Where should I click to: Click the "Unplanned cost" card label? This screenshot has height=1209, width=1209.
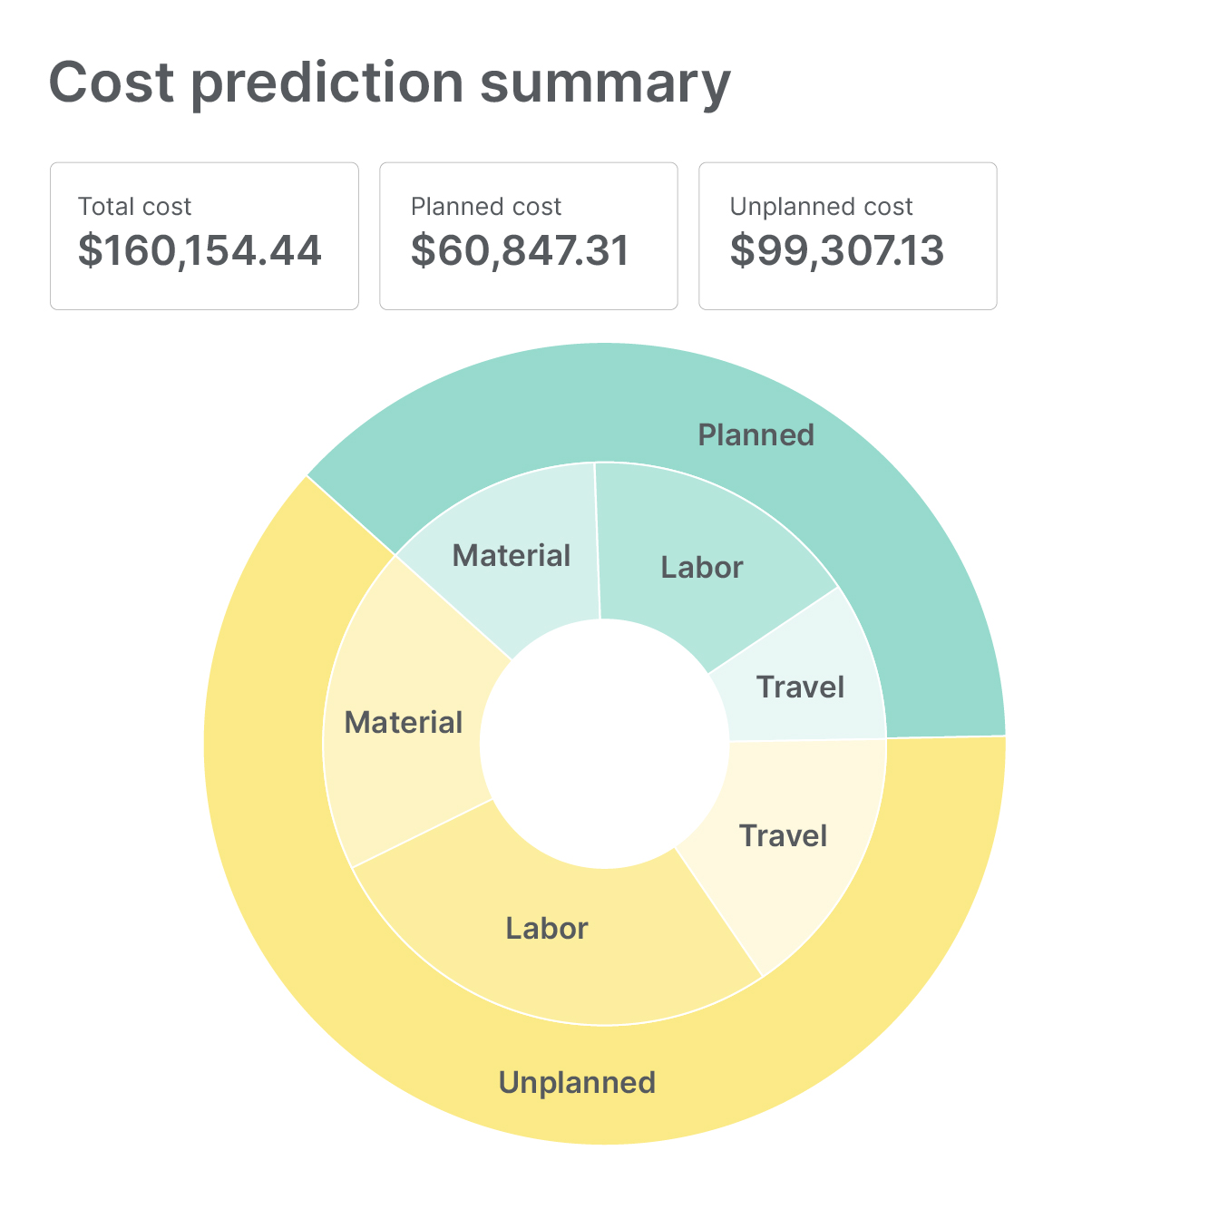[821, 207]
